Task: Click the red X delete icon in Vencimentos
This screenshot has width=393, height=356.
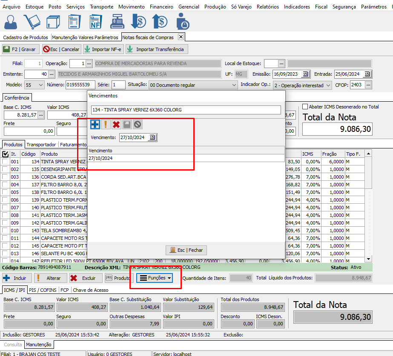Action: pyautogui.click(x=116, y=125)
